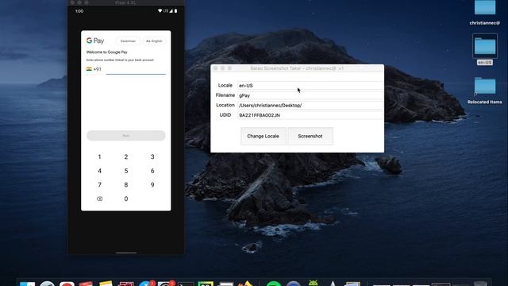Click the Filename label text
Image resolution: width=508 pixels, height=286 pixels.
coord(225,95)
